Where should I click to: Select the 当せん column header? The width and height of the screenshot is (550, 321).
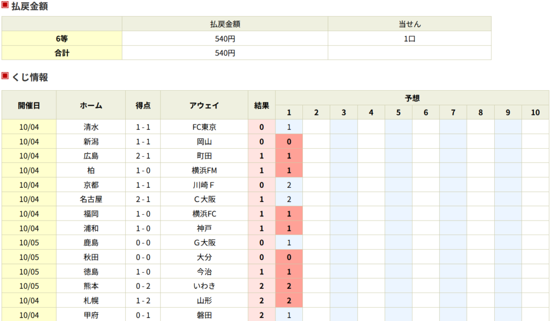tap(409, 24)
